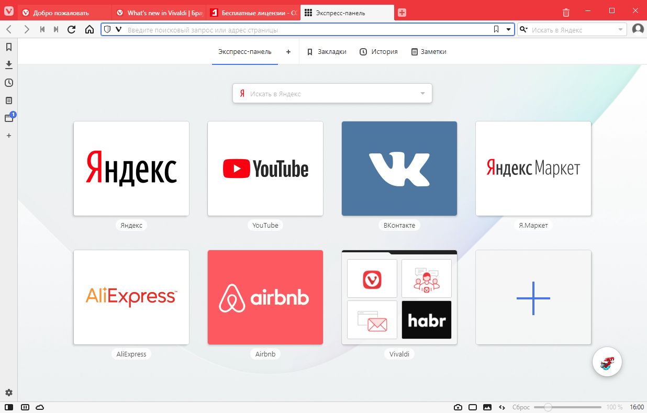Open the YouTube speed dial tile

pos(265,169)
